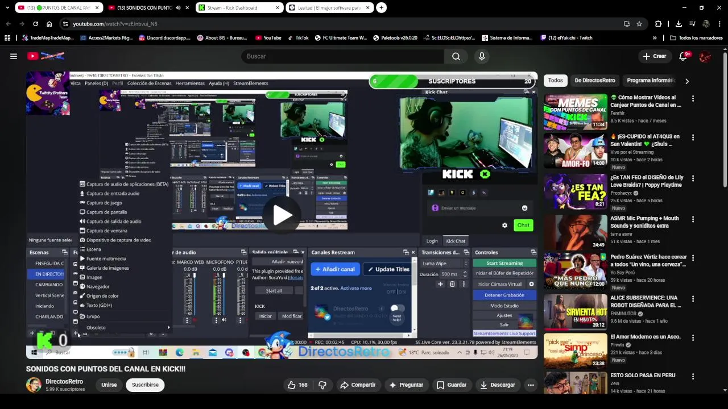Open the TikTok bookmark
The image size is (728, 409).
(298, 38)
